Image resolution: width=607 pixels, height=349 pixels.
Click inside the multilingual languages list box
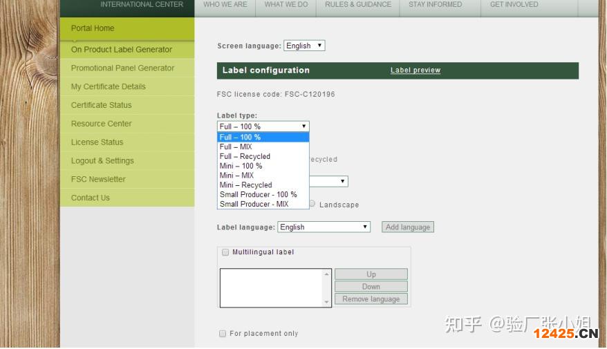coord(271,287)
